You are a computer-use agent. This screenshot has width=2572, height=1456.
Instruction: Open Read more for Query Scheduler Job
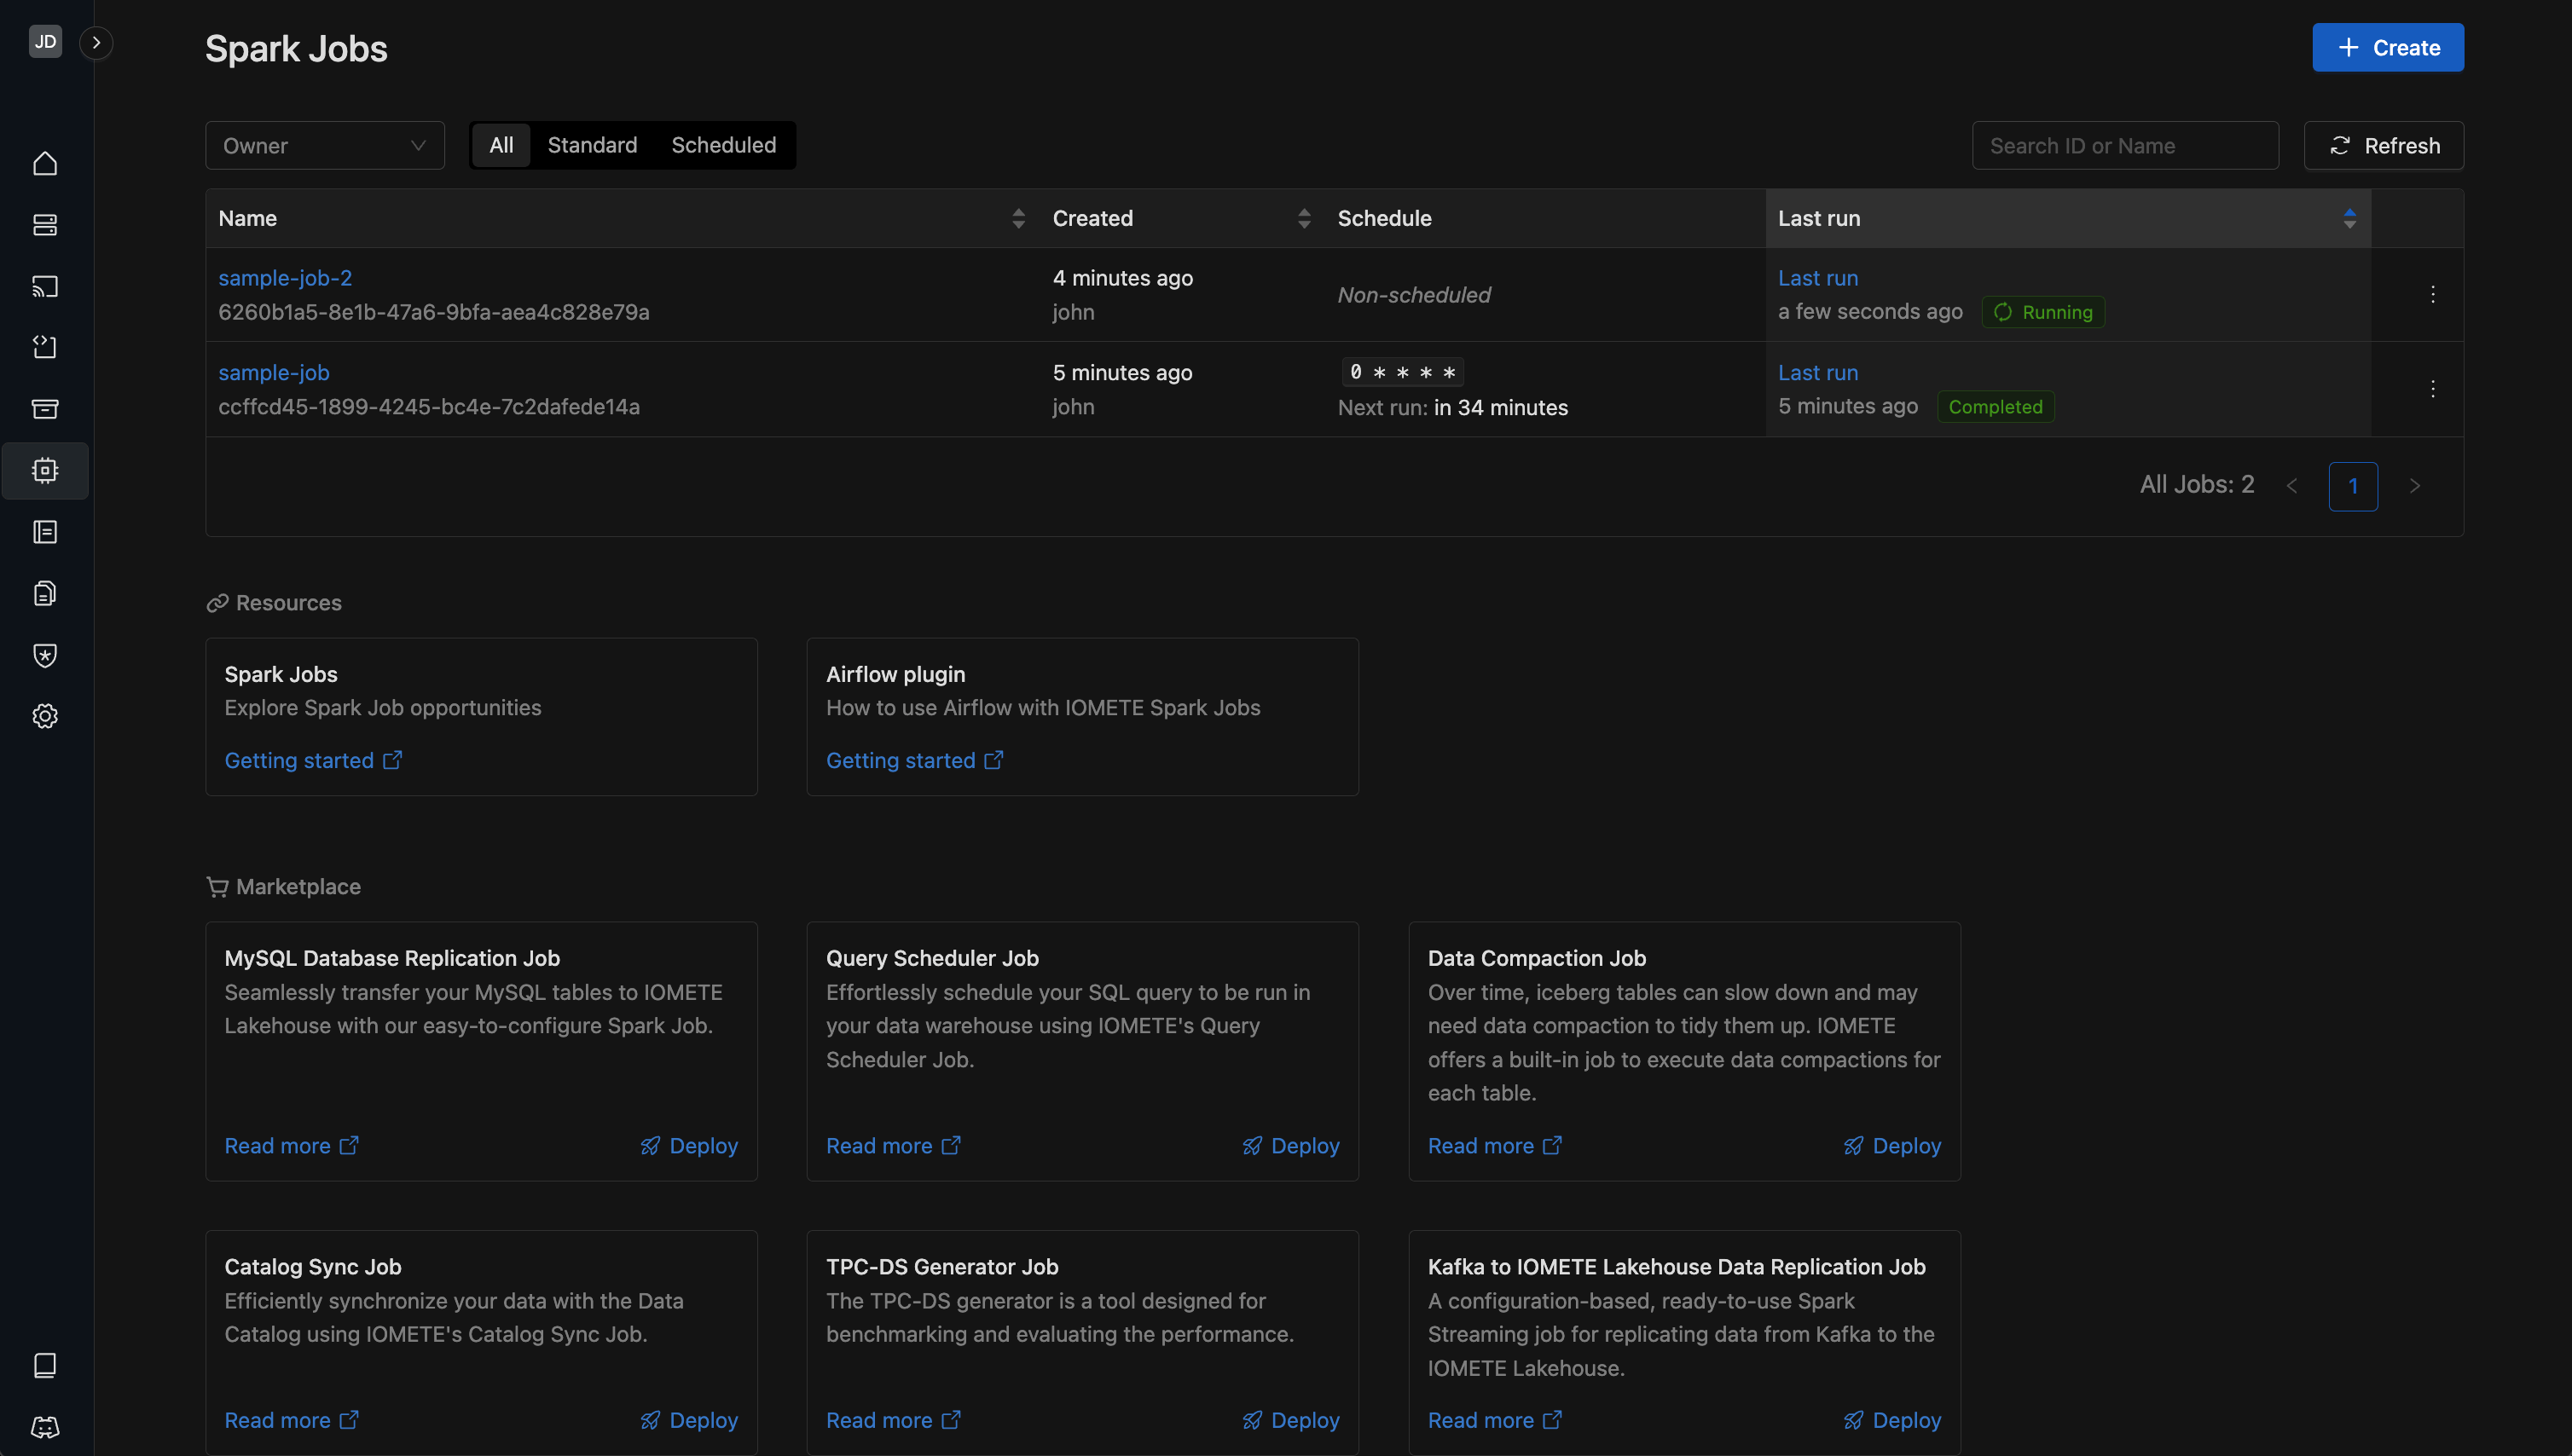(x=894, y=1146)
